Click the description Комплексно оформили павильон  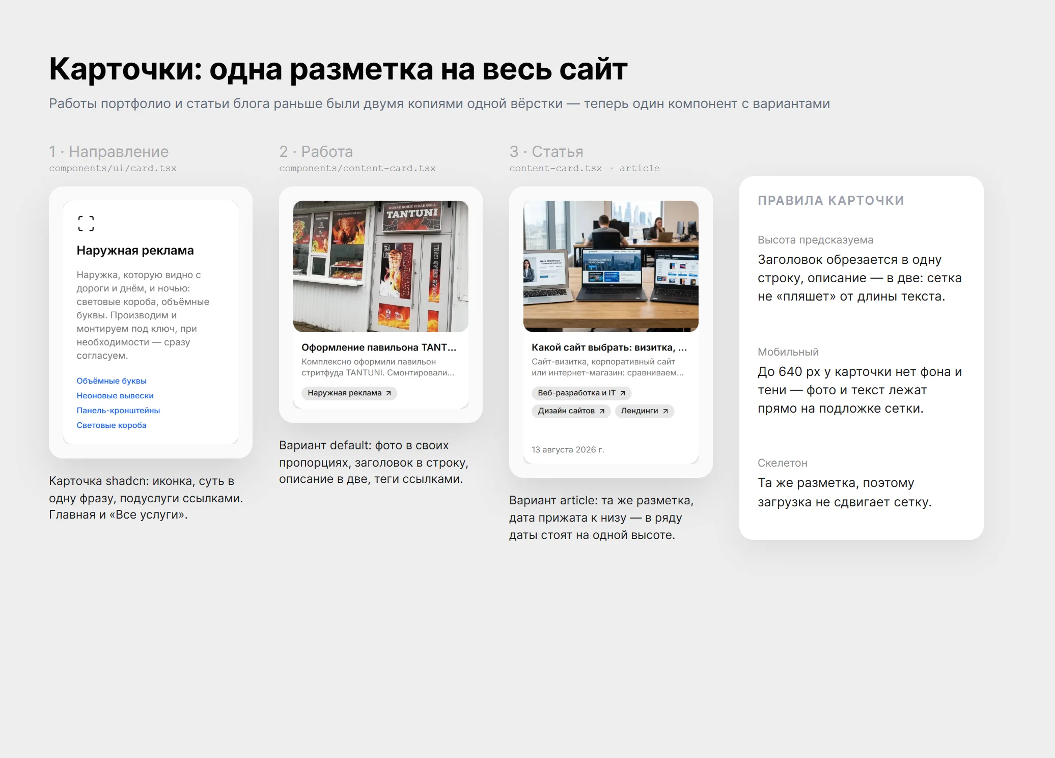(378, 367)
